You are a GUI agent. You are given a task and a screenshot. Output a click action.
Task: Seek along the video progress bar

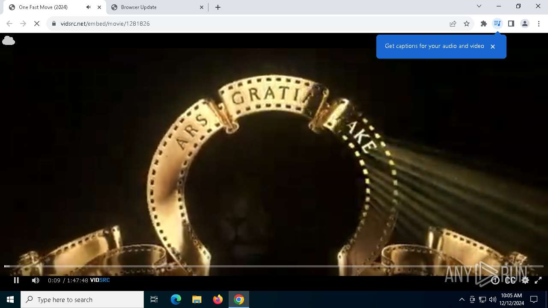[x=274, y=266]
